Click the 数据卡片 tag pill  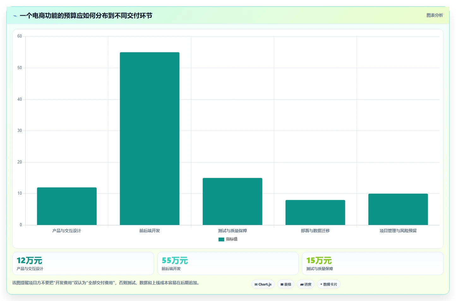[x=329, y=284]
